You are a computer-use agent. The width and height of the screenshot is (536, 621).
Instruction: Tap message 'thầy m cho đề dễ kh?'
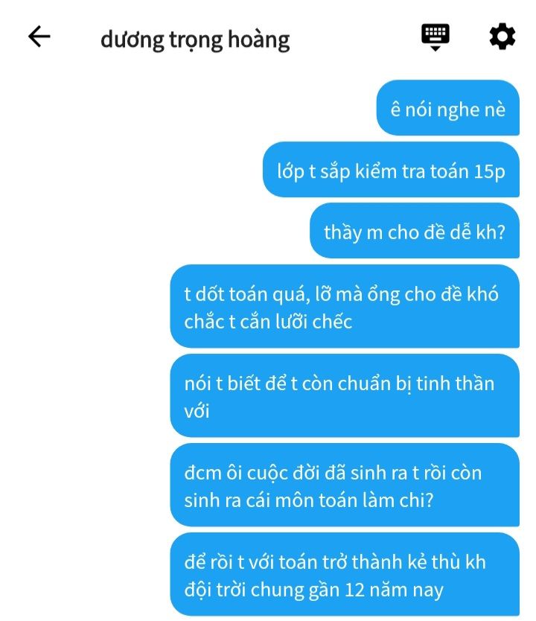(x=415, y=231)
